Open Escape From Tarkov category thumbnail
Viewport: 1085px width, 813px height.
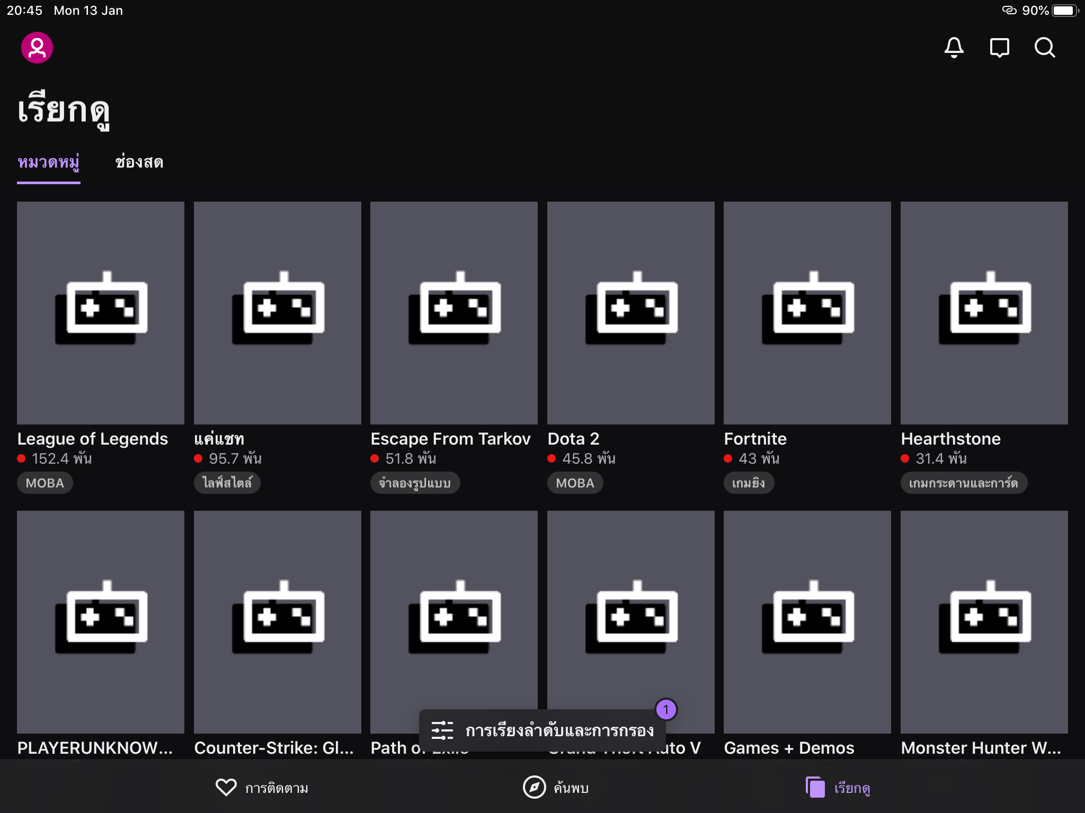point(453,312)
